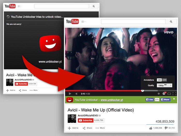Toggle settings gear icon in player
The image size is (181, 136).
pyautogui.click(x=164, y=94)
